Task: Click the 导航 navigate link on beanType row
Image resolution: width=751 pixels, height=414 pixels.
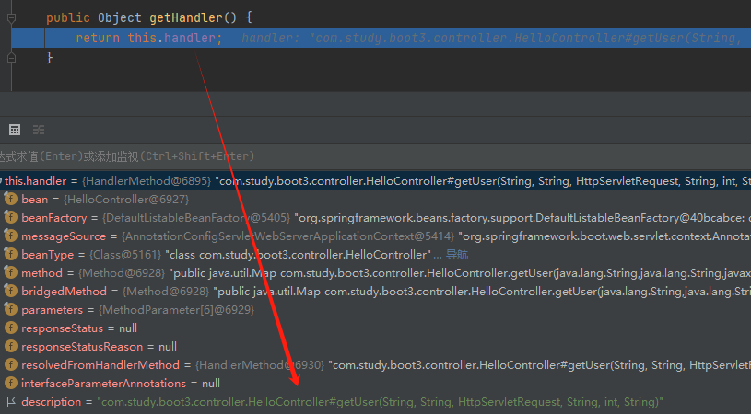Action: (457, 255)
